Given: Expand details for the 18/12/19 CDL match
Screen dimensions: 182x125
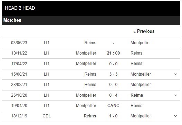Looking at the screenshot, I should [x=176, y=116].
